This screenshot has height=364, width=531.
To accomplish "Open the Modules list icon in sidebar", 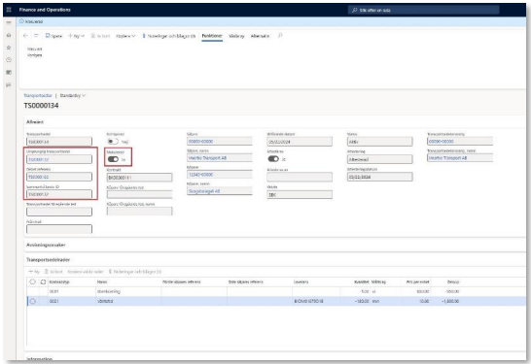I will click(x=9, y=84).
